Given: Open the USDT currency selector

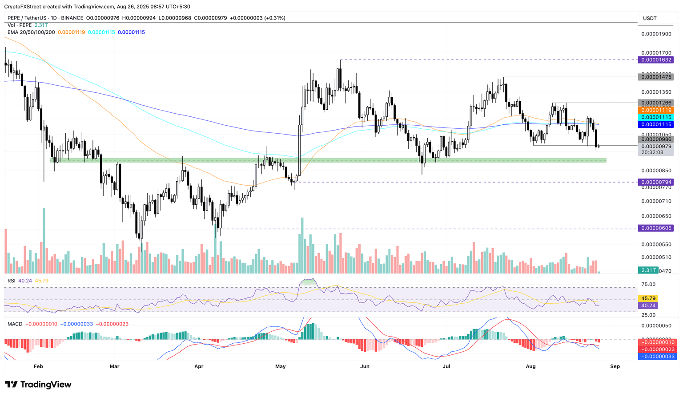Looking at the screenshot, I should pos(650,18).
